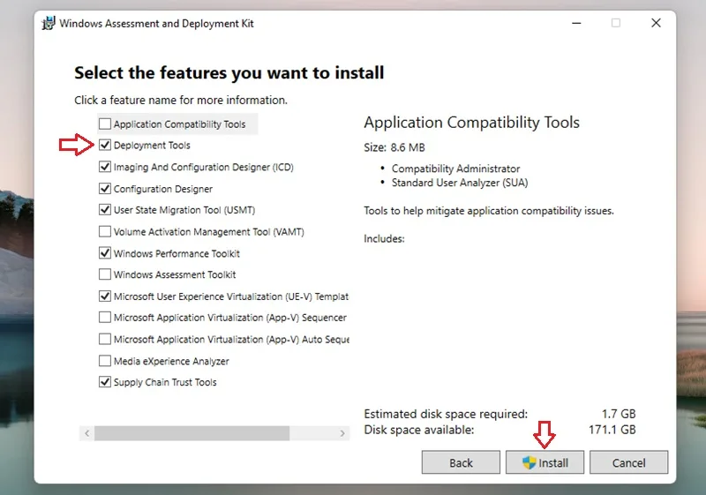The height and width of the screenshot is (495, 706).
Task: Toggle the Configuration Designer checkbox
Action: point(105,189)
